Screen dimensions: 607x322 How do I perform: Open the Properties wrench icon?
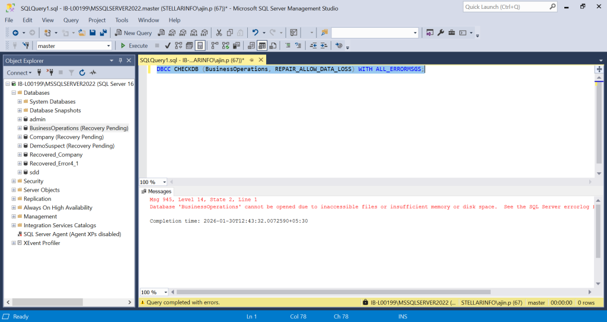click(x=440, y=33)
